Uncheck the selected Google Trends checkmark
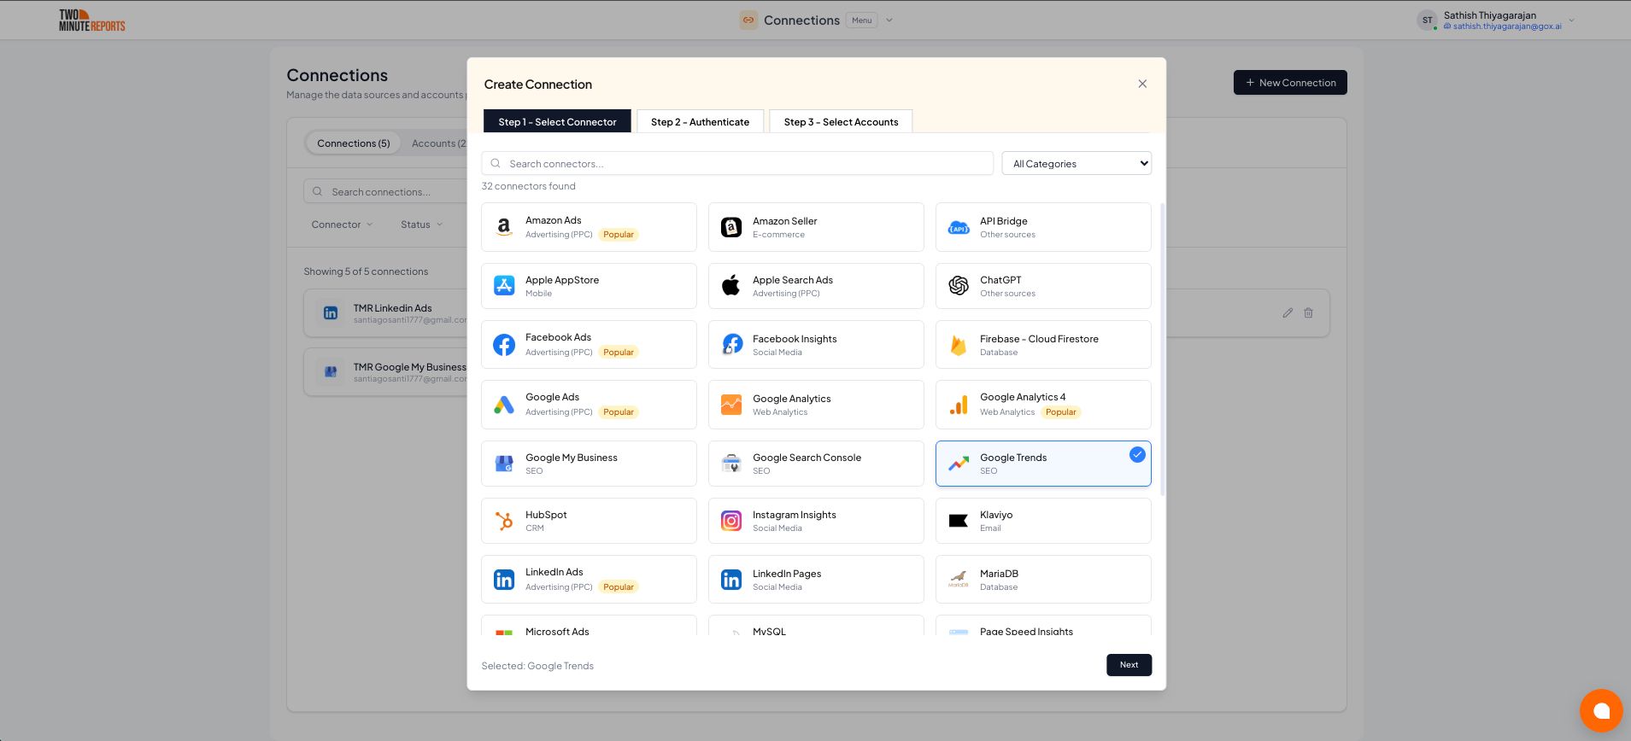Screen dimensions: 1631x741 (1136, 455)
